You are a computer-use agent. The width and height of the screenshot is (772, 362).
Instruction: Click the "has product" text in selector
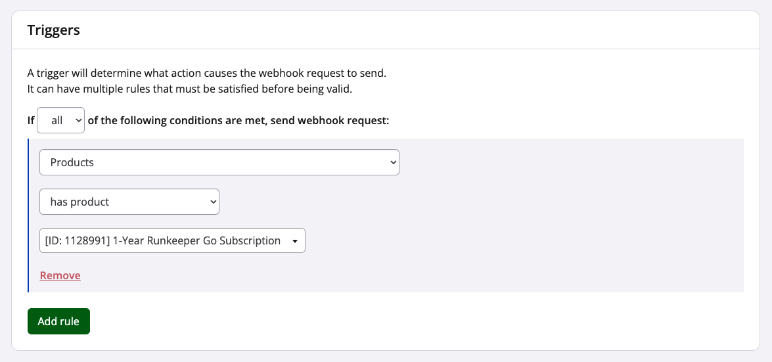pos(79,202)
